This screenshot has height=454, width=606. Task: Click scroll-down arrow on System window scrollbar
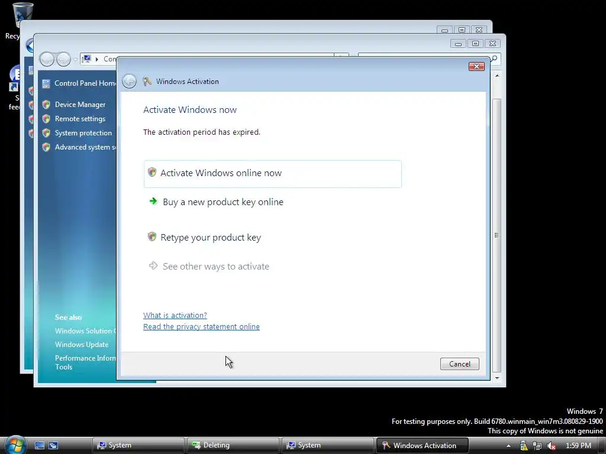pyautogui.click(x=497, y=378)
